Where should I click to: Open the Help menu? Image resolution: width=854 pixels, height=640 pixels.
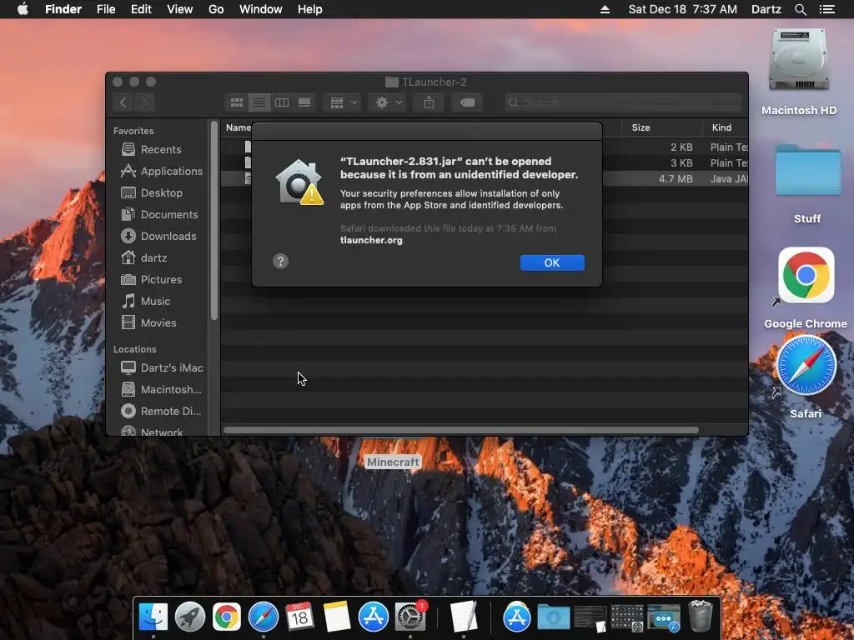[x=310, y=9]
